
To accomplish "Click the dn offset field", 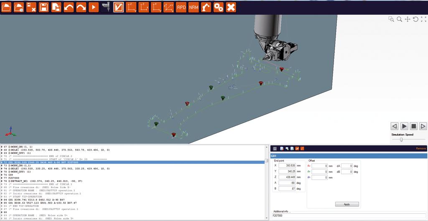I will coord(320,178).
